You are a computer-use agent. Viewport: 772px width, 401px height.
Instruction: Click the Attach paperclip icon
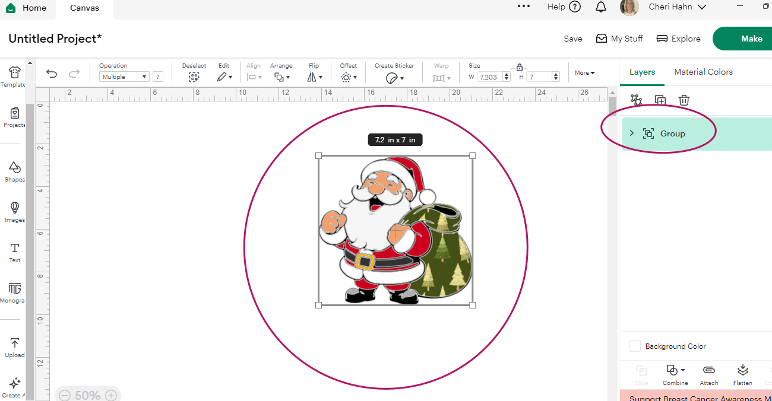pyautogui.click(x=708, y=374)
